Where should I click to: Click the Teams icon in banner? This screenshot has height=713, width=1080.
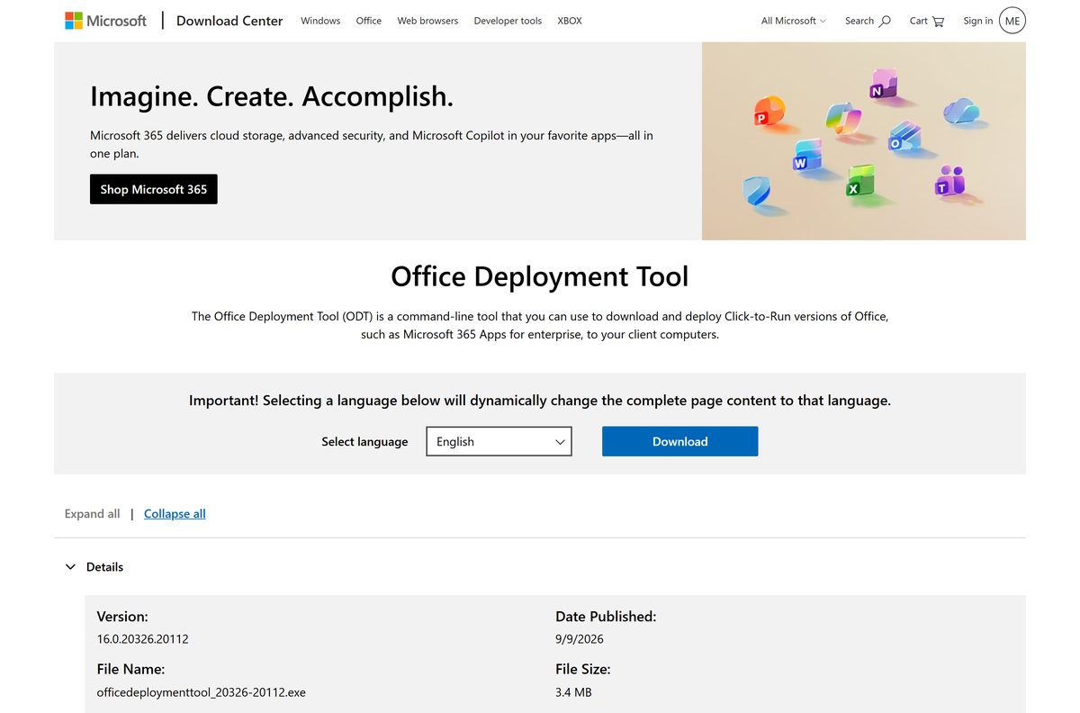(949, 181)
